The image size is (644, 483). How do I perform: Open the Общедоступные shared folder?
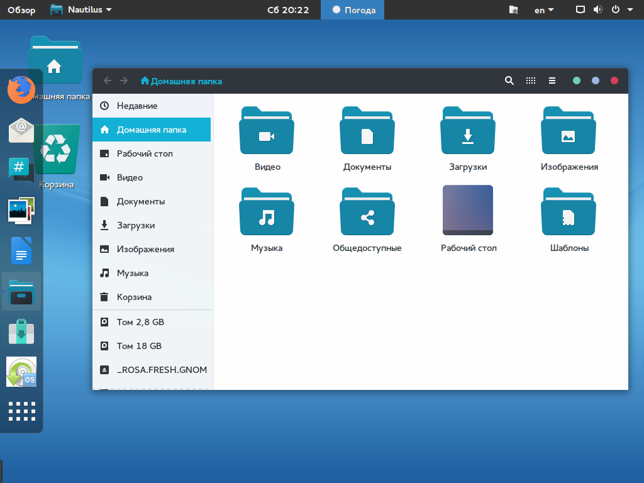(x=367, y=211)
